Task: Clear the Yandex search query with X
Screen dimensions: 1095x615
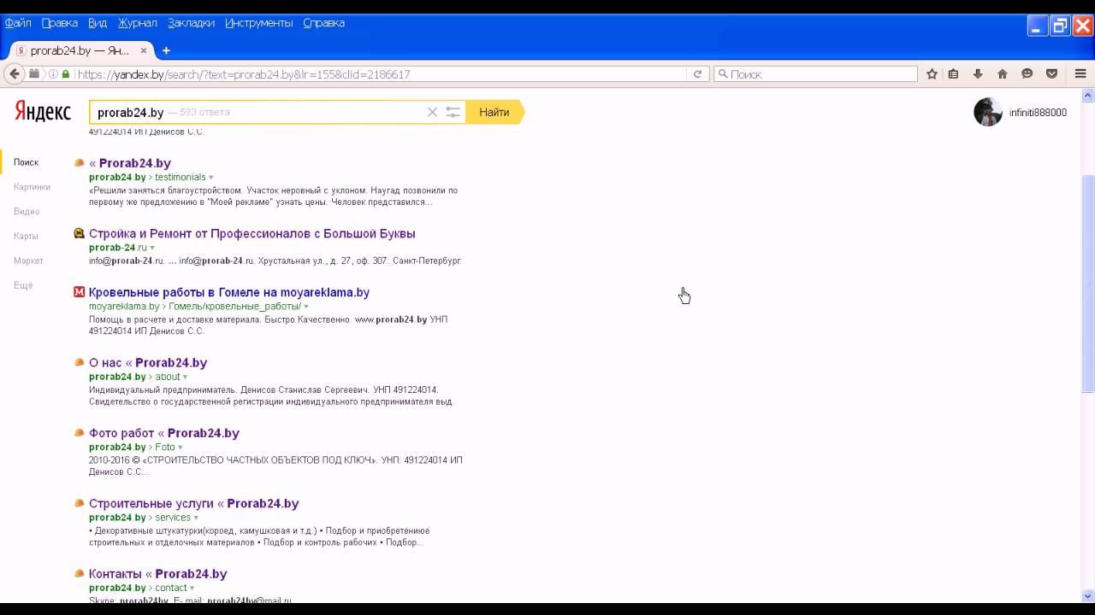Action: (432, 112)
